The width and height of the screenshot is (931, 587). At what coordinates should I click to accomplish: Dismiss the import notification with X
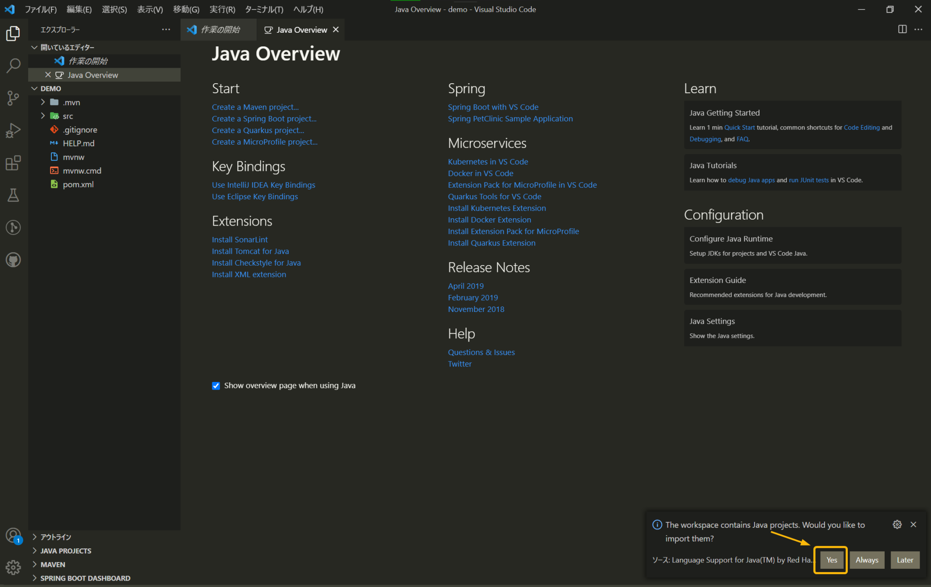913,524
